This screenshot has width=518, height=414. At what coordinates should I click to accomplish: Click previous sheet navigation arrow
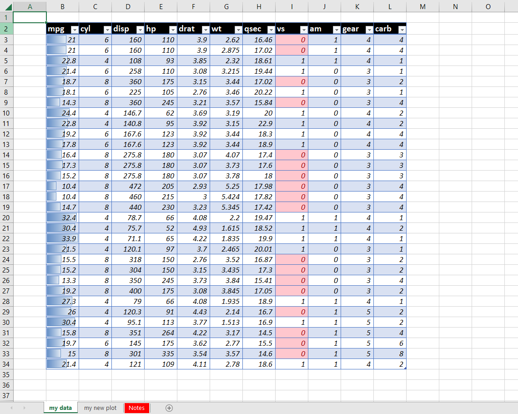(x=11, y=408)
